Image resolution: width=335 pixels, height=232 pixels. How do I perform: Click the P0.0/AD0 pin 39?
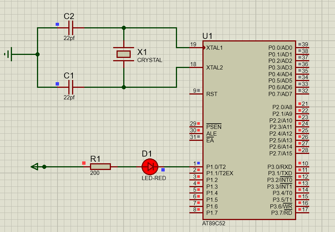302,48
